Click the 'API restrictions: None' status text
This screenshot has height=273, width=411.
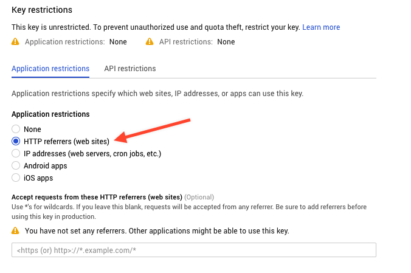pos(196,42)
